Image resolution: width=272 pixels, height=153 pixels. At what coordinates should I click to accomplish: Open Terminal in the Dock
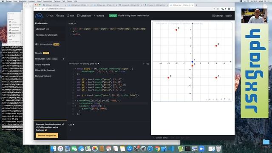coord(188,149)
